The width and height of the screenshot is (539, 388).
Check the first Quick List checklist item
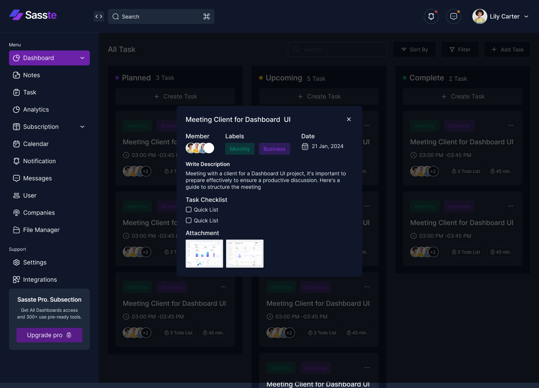pyautogui.click(x=188, y=210)
